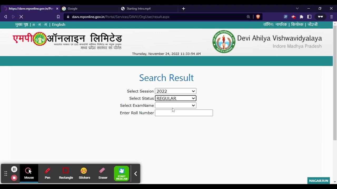Click the scrollbar down arrow
The image size is (337, 189).
[x=335, y=182]
